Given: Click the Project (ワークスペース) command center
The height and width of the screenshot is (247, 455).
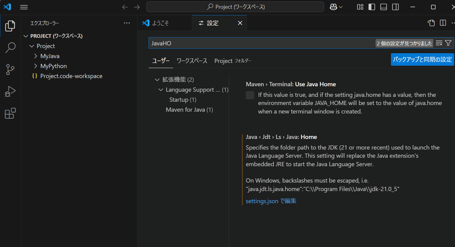Looking at the screenshot, I should pos(235,7).
